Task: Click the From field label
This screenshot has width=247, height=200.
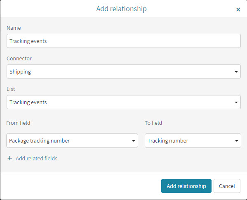Action: [18, 123]
